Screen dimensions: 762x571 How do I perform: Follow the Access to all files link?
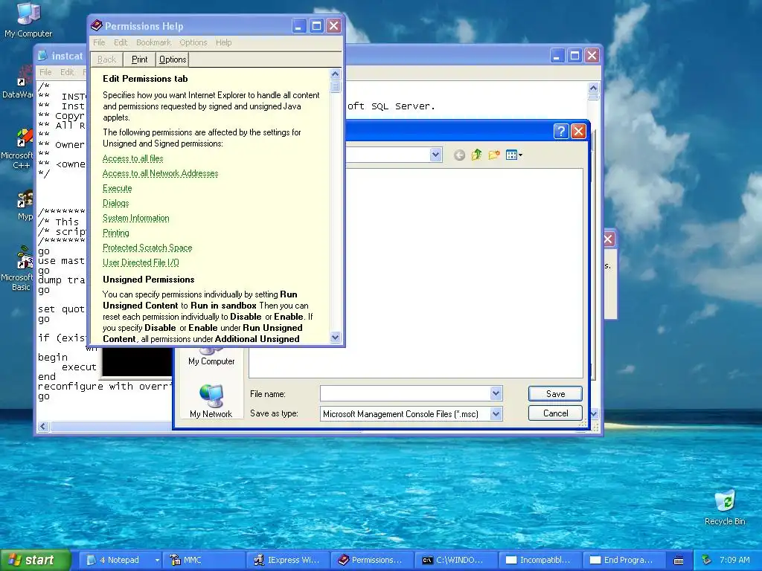[x=132, y=158]
